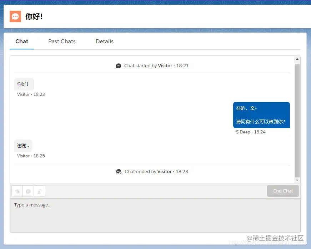Click the S Deep · 18:24 timestamp
Screen dimensions: 311x249
click(251, 132)
